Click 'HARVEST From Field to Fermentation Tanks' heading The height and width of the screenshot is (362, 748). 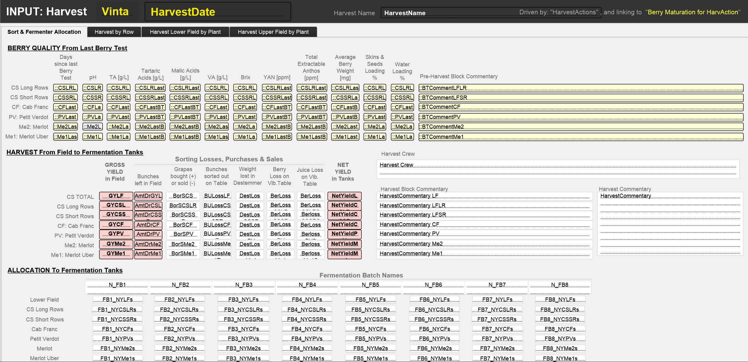click(x=75, y=152)
